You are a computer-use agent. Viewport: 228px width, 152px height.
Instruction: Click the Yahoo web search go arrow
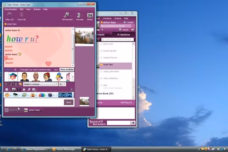tap(133, 123)
